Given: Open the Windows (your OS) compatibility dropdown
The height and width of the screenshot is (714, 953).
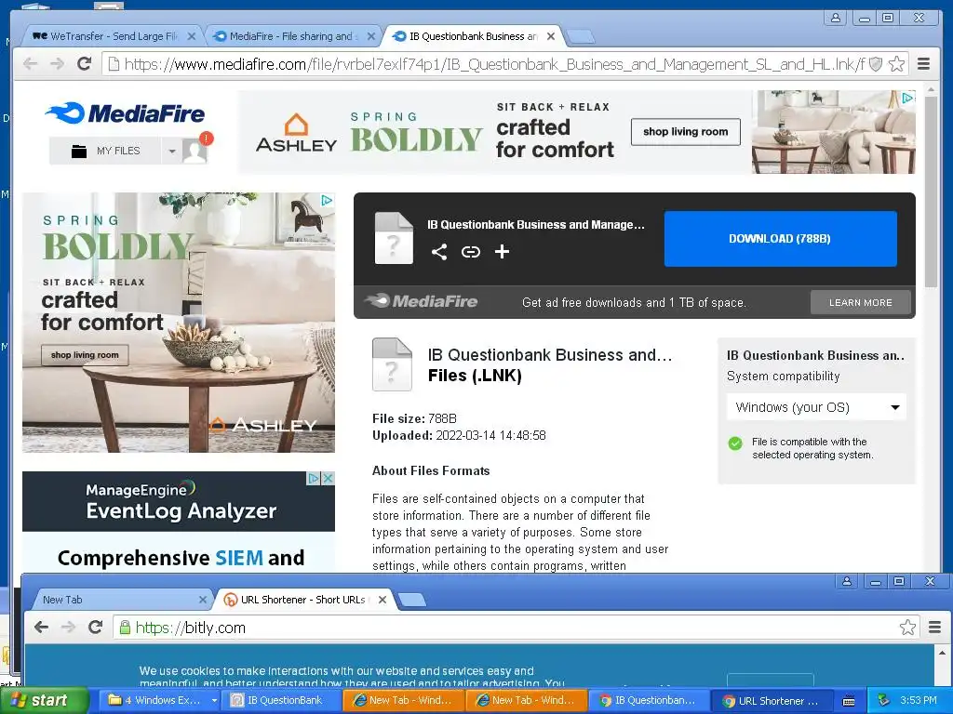Looking at the screenshot, I should (816, 407).
